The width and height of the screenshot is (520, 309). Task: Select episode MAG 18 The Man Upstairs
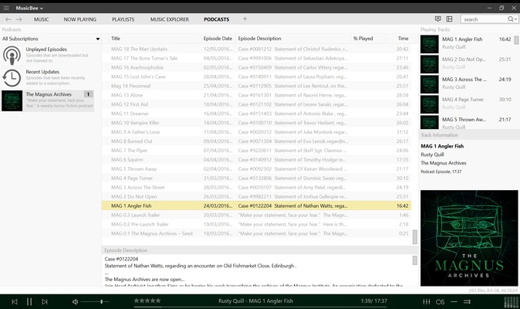(256, 49)
